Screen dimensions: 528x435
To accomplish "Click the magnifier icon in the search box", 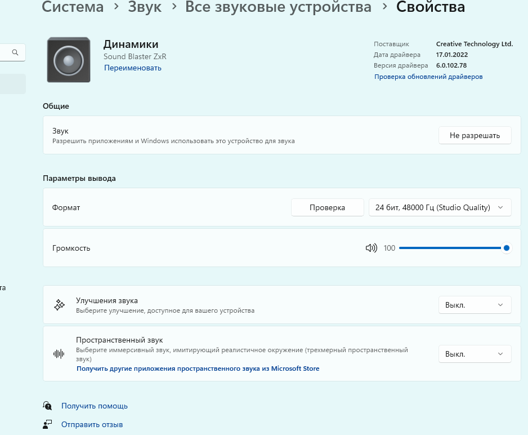I will pyautogui.click(x=15, y=52).
